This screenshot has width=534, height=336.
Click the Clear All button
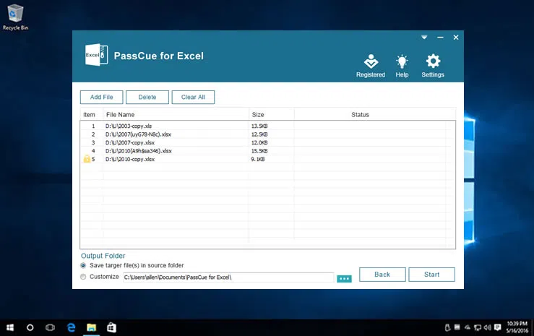193,97
